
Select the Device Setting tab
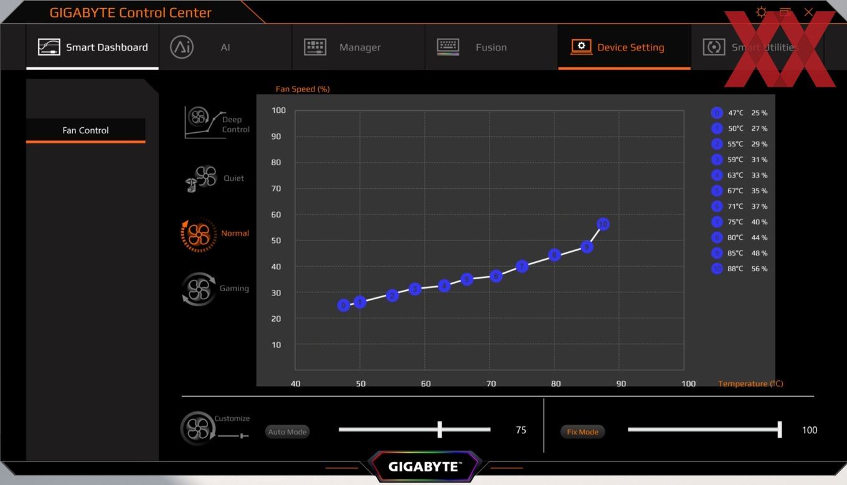624,47
